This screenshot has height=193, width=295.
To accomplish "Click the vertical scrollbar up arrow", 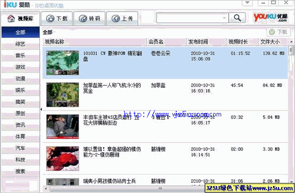I will point(292,41).
